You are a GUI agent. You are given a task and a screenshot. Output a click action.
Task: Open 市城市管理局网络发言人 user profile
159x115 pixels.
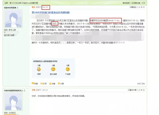(x=13, y=90)
